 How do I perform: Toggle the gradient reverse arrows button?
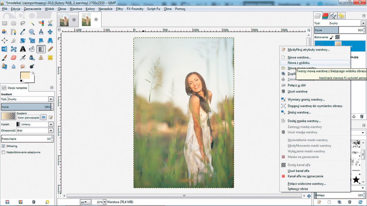(43, 117)
